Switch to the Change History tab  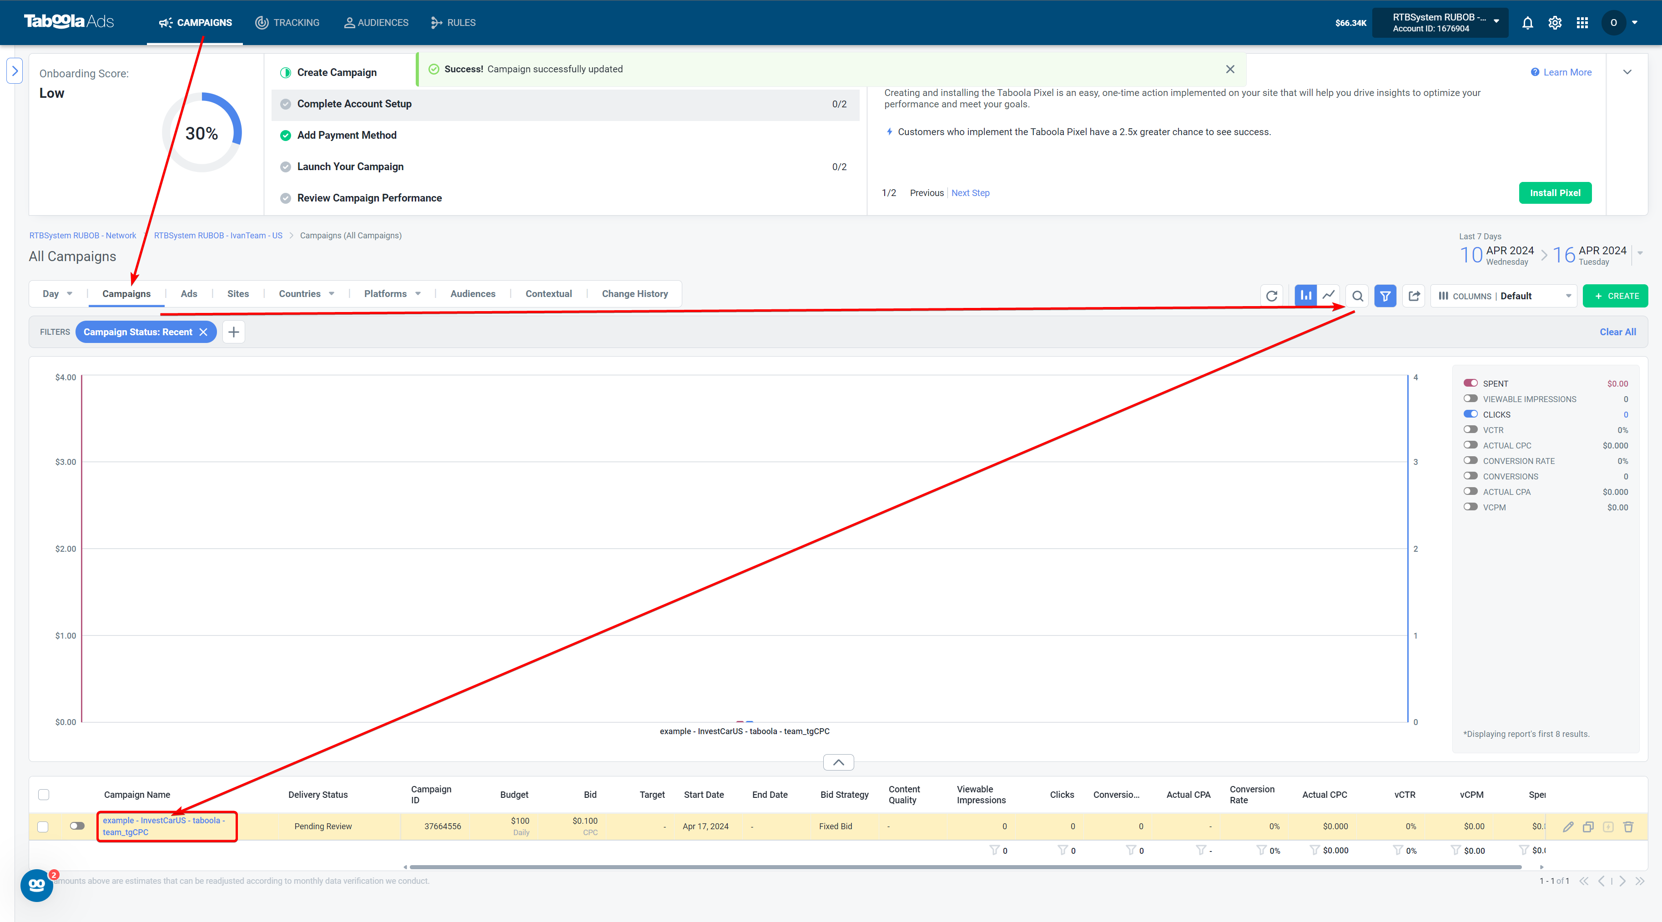tap(634, 293)
